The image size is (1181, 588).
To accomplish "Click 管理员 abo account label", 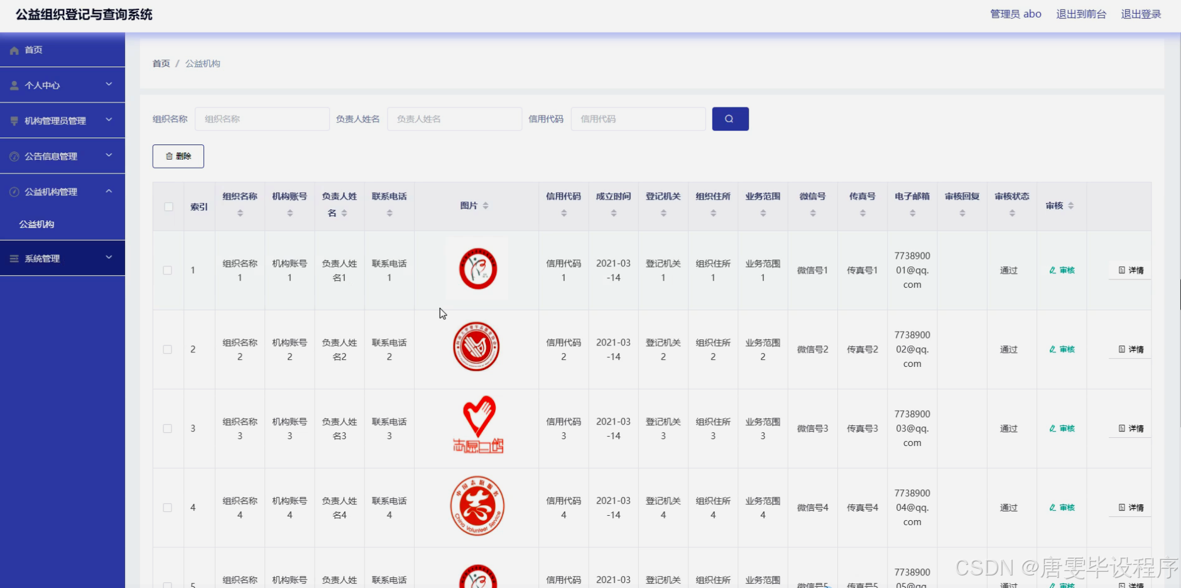I will [x=1016, y=14].
